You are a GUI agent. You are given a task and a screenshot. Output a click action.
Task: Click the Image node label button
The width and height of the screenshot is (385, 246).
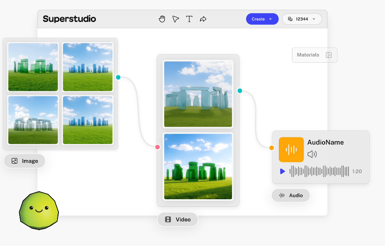(24, 161)
